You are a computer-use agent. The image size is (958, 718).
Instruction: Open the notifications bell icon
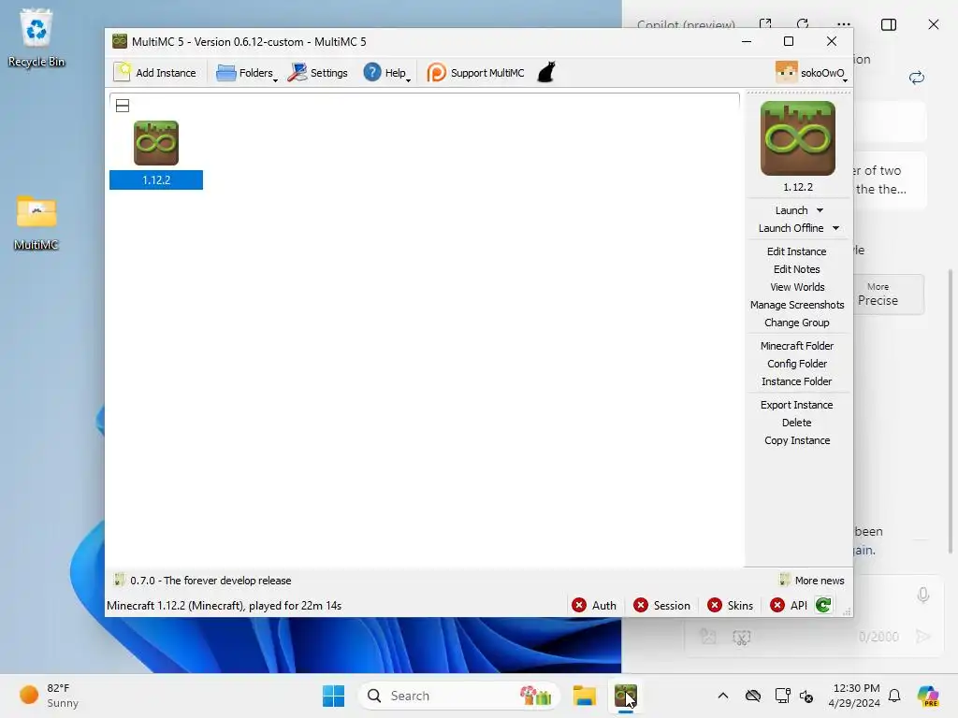894,696
